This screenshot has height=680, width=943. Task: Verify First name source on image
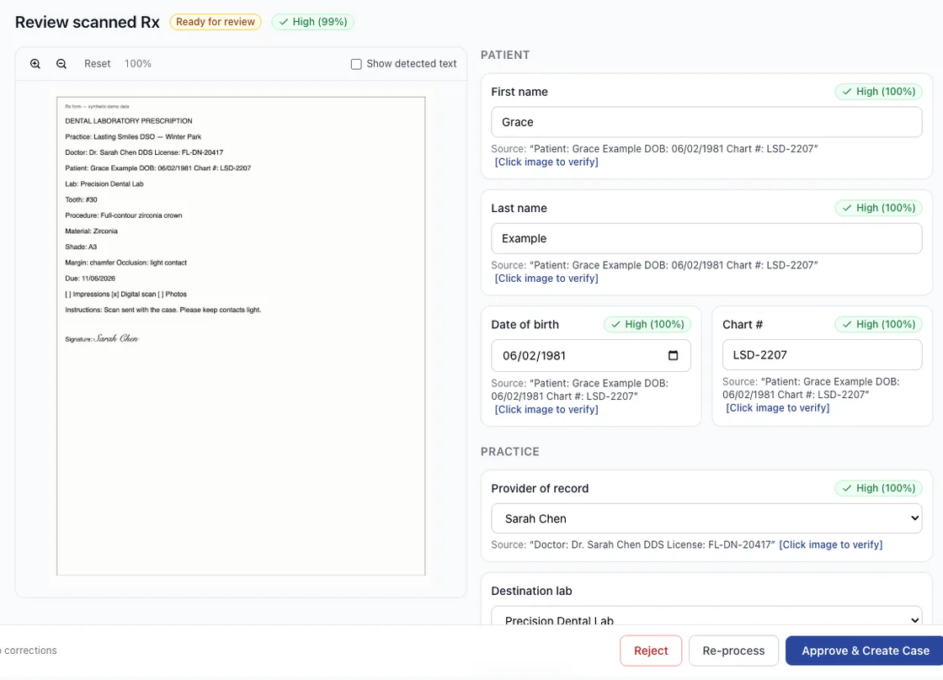[x=546, y=162]
